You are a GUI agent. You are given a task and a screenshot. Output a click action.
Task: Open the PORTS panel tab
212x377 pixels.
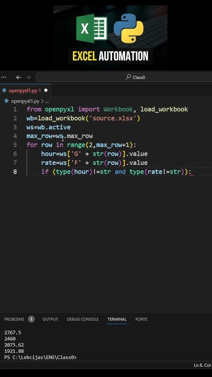coord(141,319)
